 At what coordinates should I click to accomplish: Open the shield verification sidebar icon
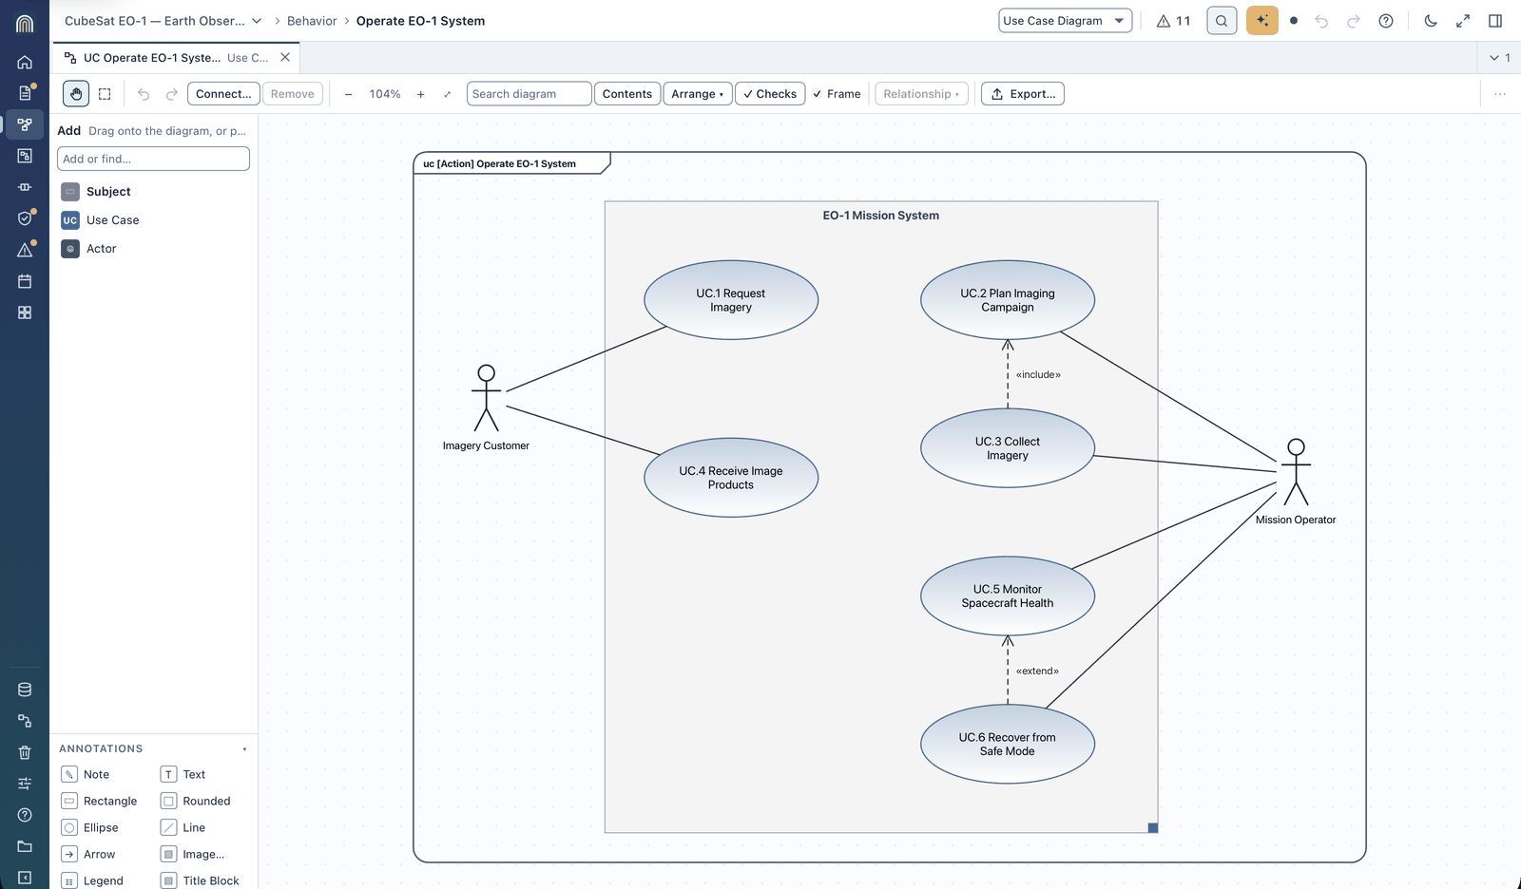[25, 218]
